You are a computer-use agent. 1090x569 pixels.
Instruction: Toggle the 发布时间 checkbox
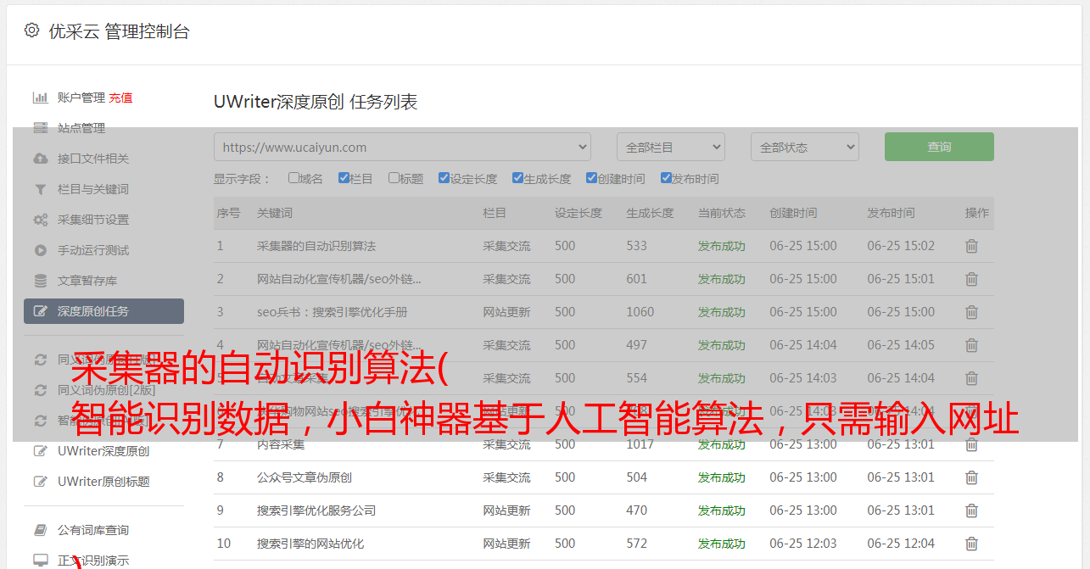pyautogui.click(x=665, y=178)
